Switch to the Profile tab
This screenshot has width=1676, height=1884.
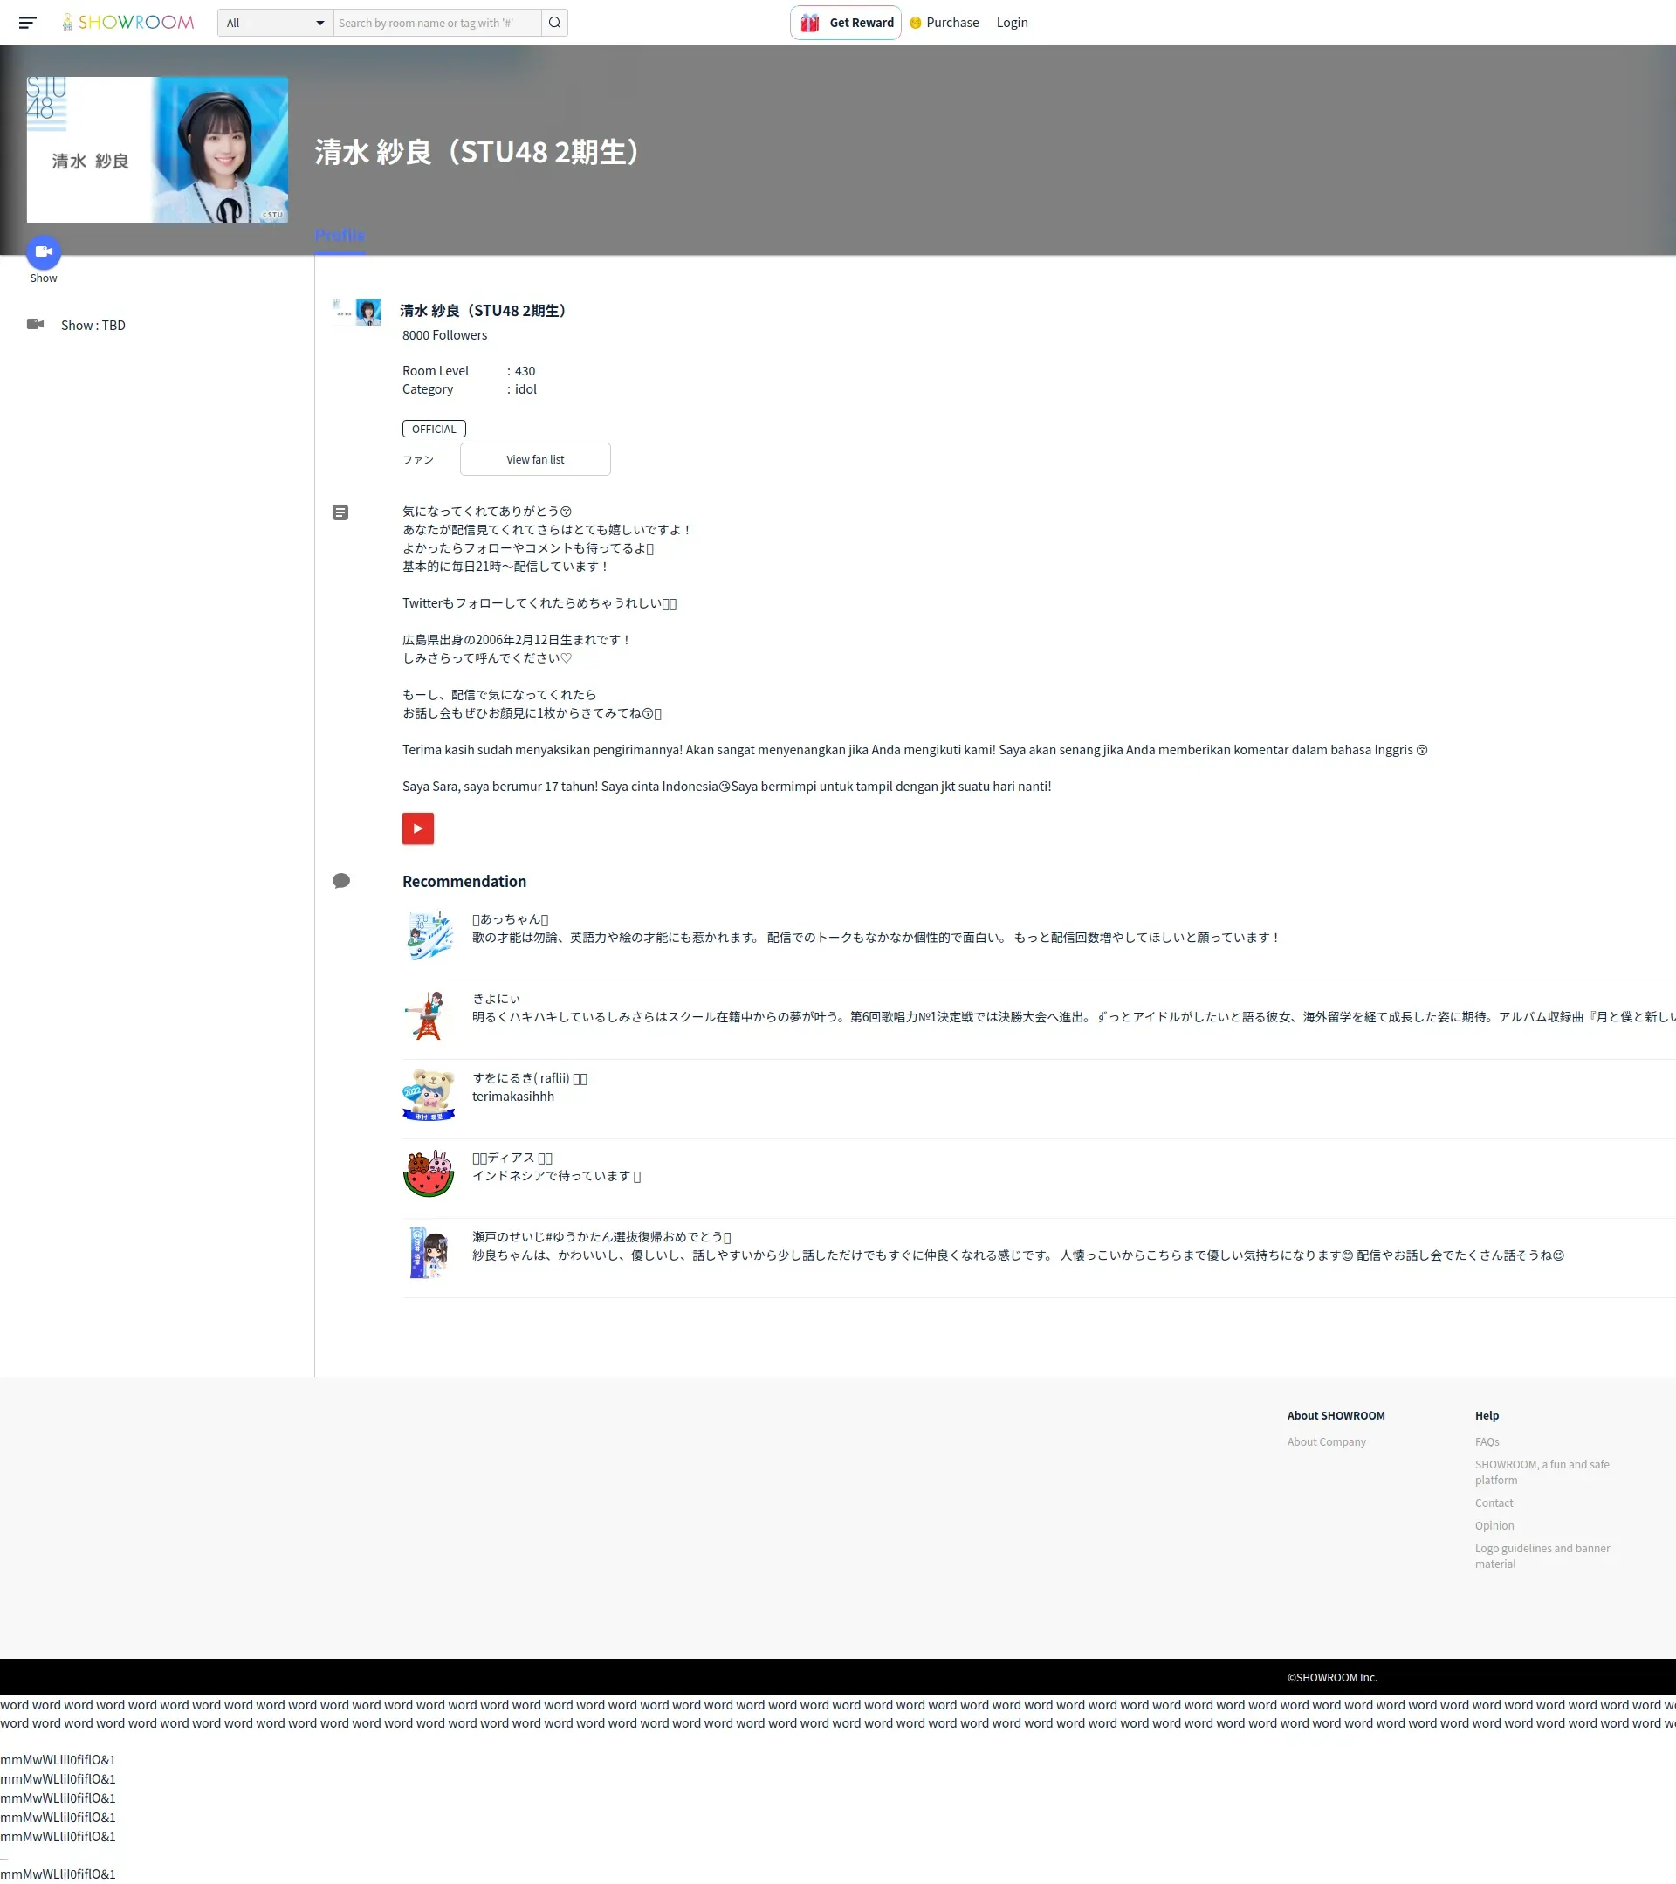point(339,236)
